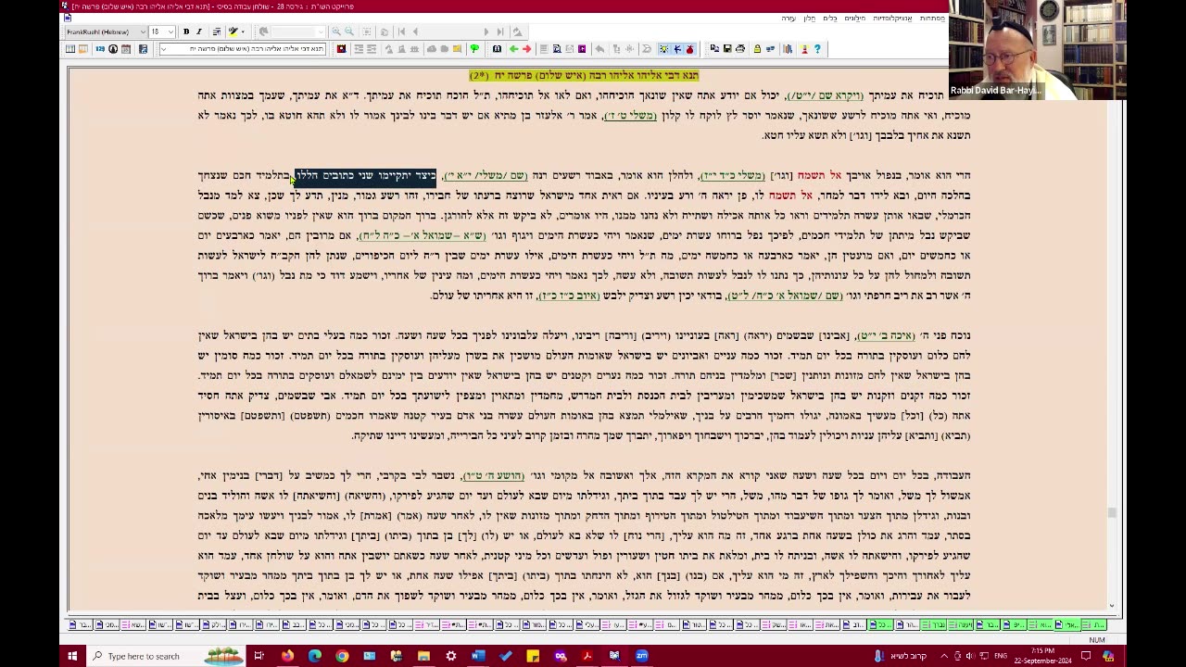The height and width of the screenshot is (667, 1186).
Task: Click the vertical scrollbar thumb
Action: [x=1112, y=512]
